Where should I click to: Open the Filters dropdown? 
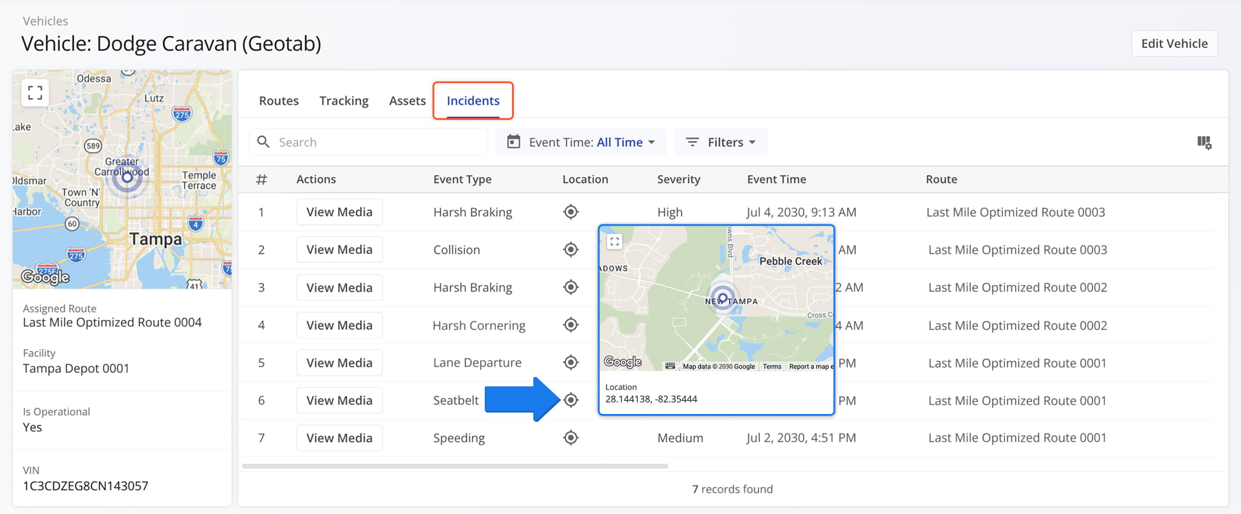[720, 142]
